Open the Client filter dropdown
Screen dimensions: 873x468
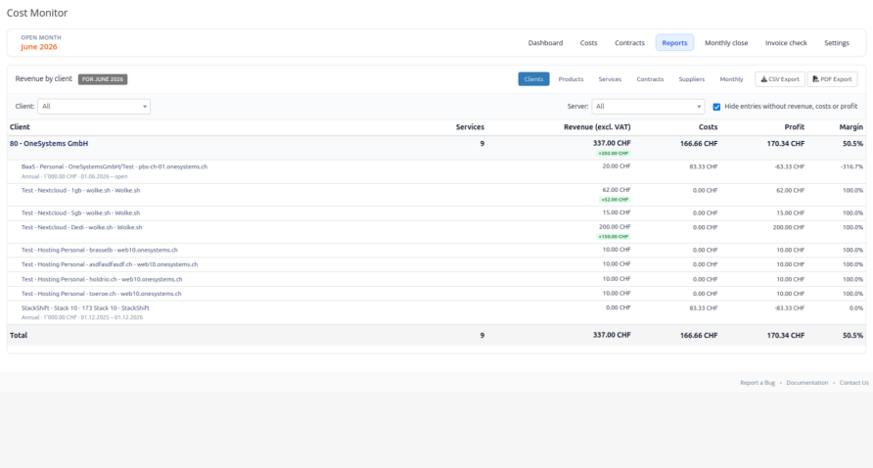pos(94,107)
